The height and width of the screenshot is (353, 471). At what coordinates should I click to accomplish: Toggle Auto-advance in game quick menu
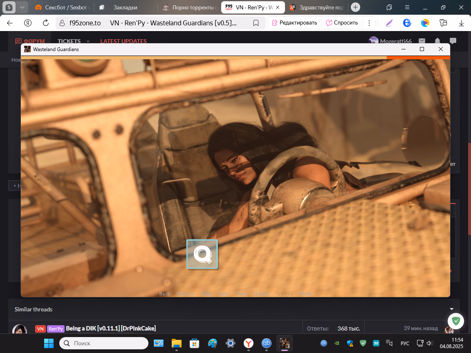[x=223, y=294]
